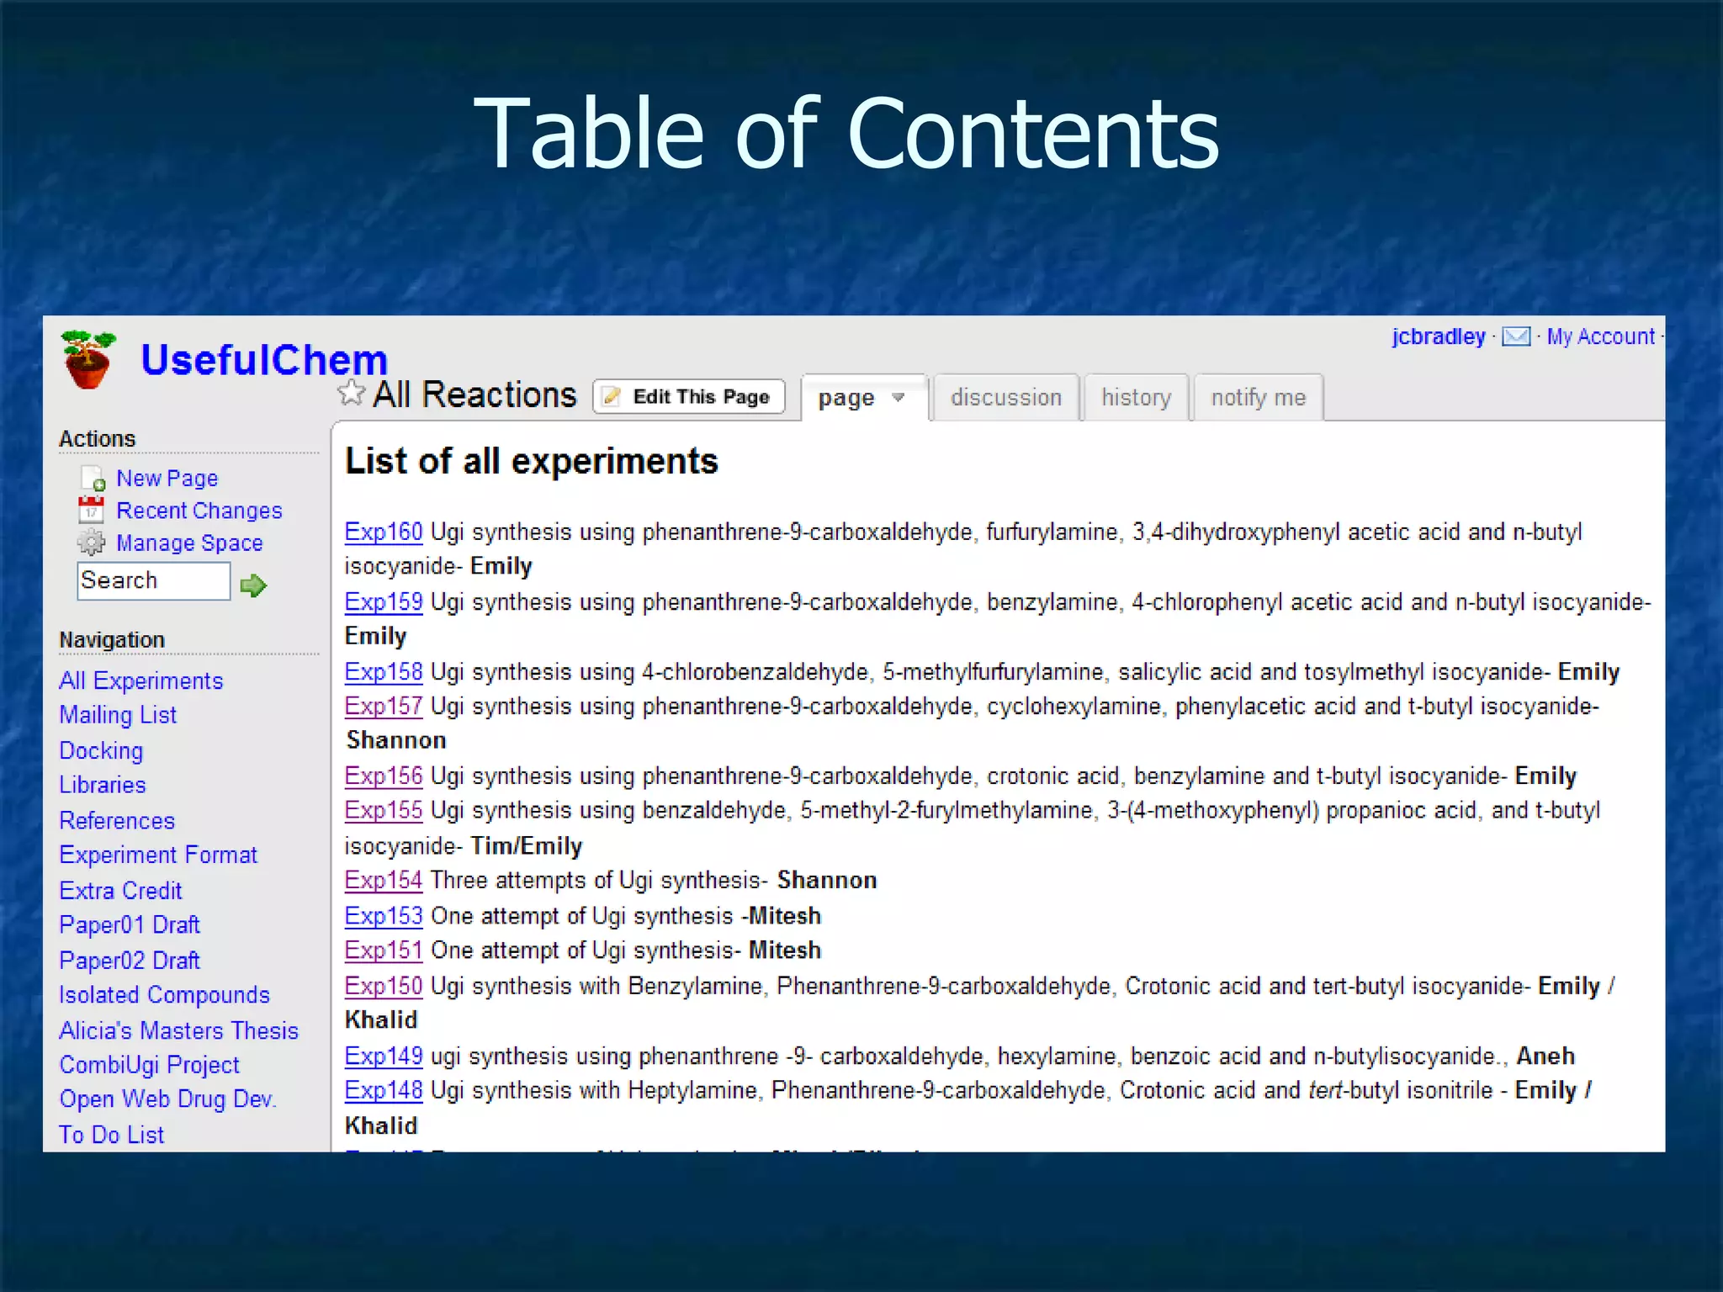Open the Exp160 experiment link
Screen dimensions: 1723x1292
click(x=384, y=532)
